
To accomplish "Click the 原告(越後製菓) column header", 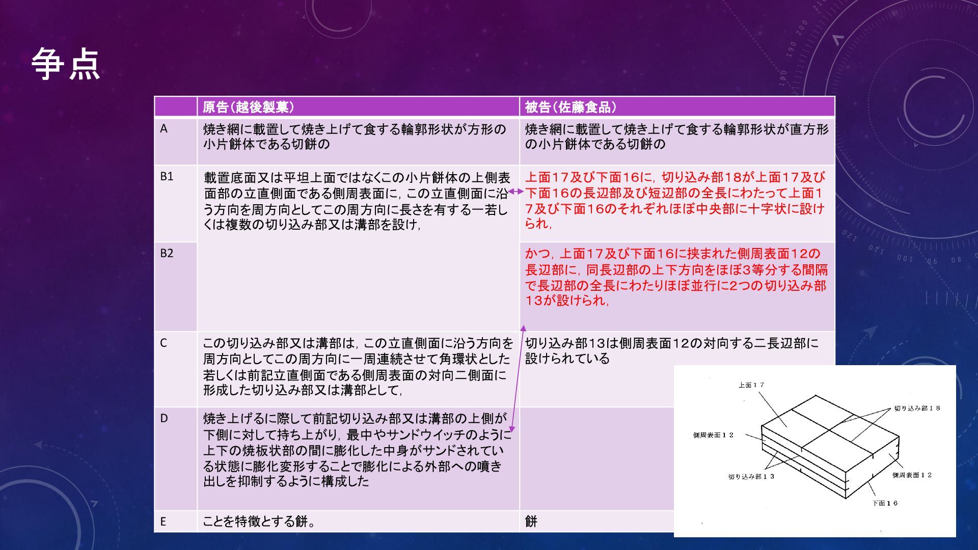I will point(248,107).
